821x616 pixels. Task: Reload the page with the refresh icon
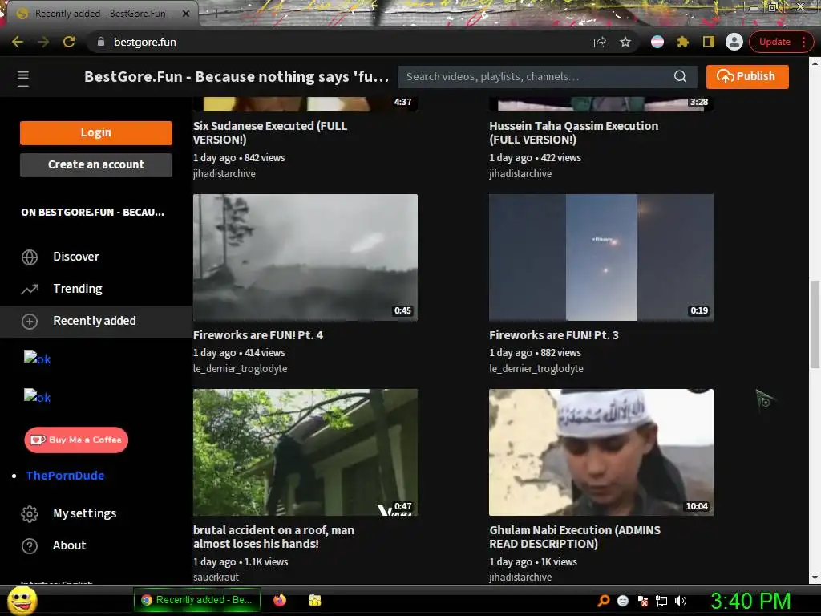click(69, 42)
